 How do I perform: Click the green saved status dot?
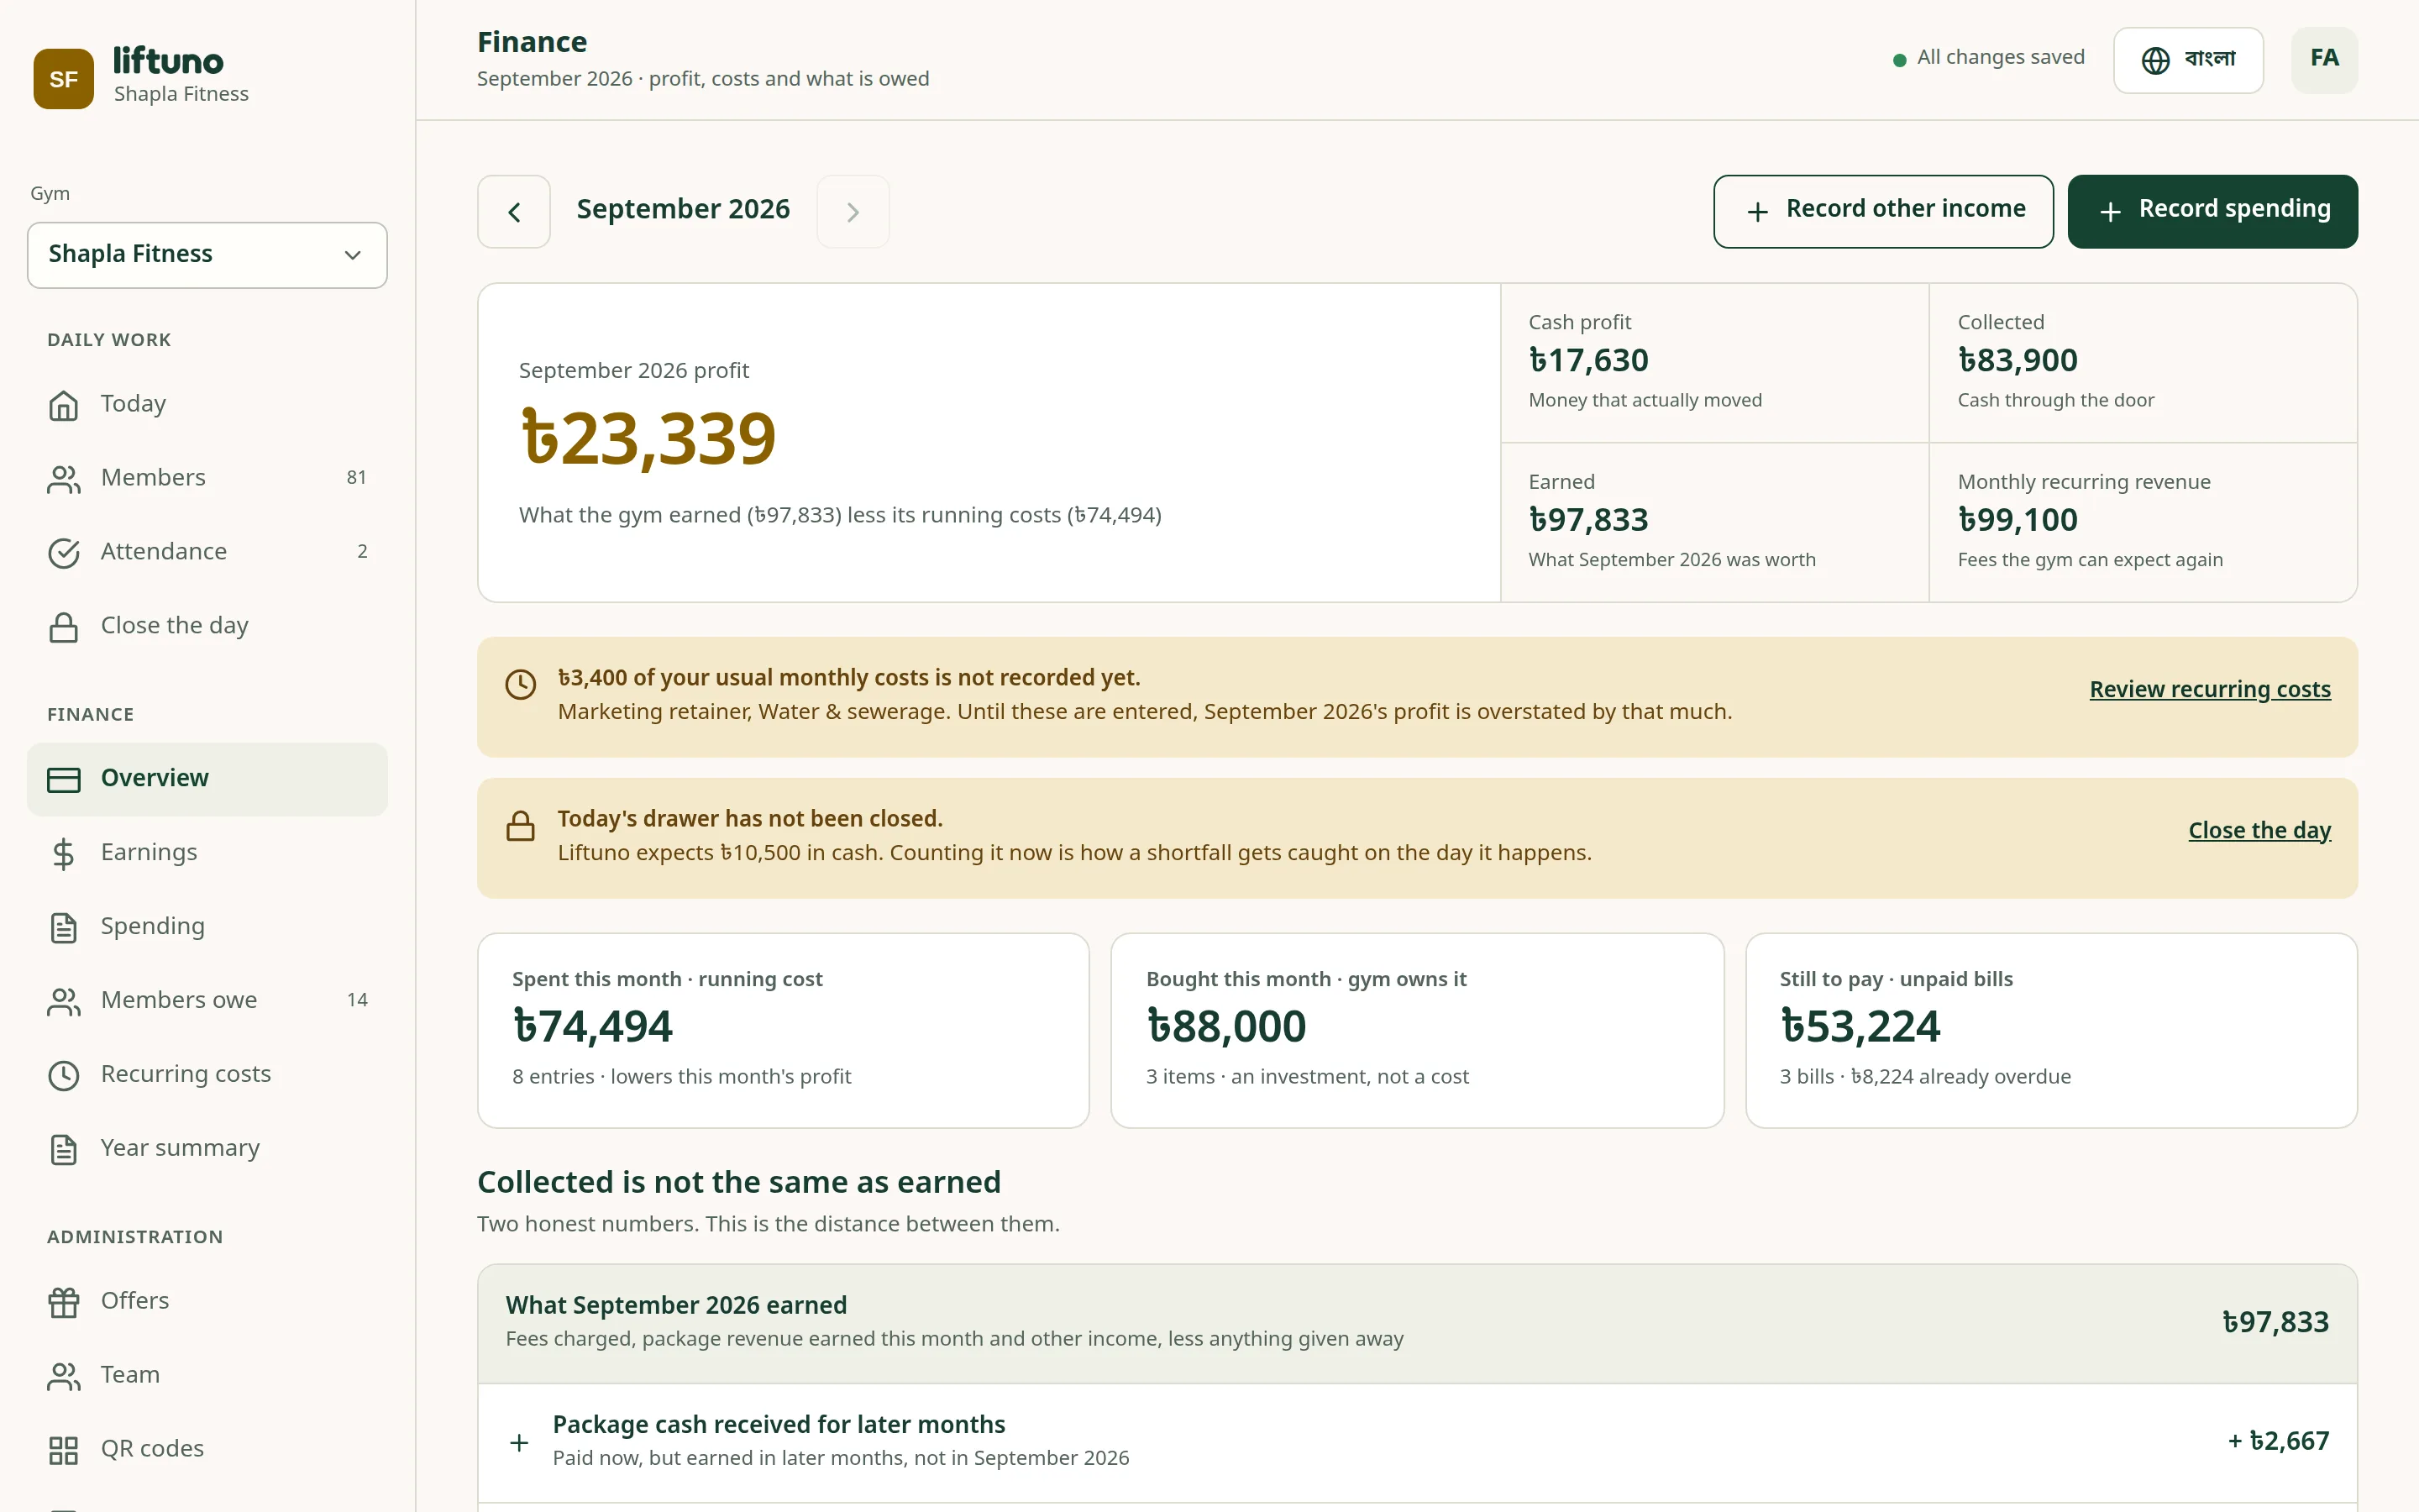1899,60
